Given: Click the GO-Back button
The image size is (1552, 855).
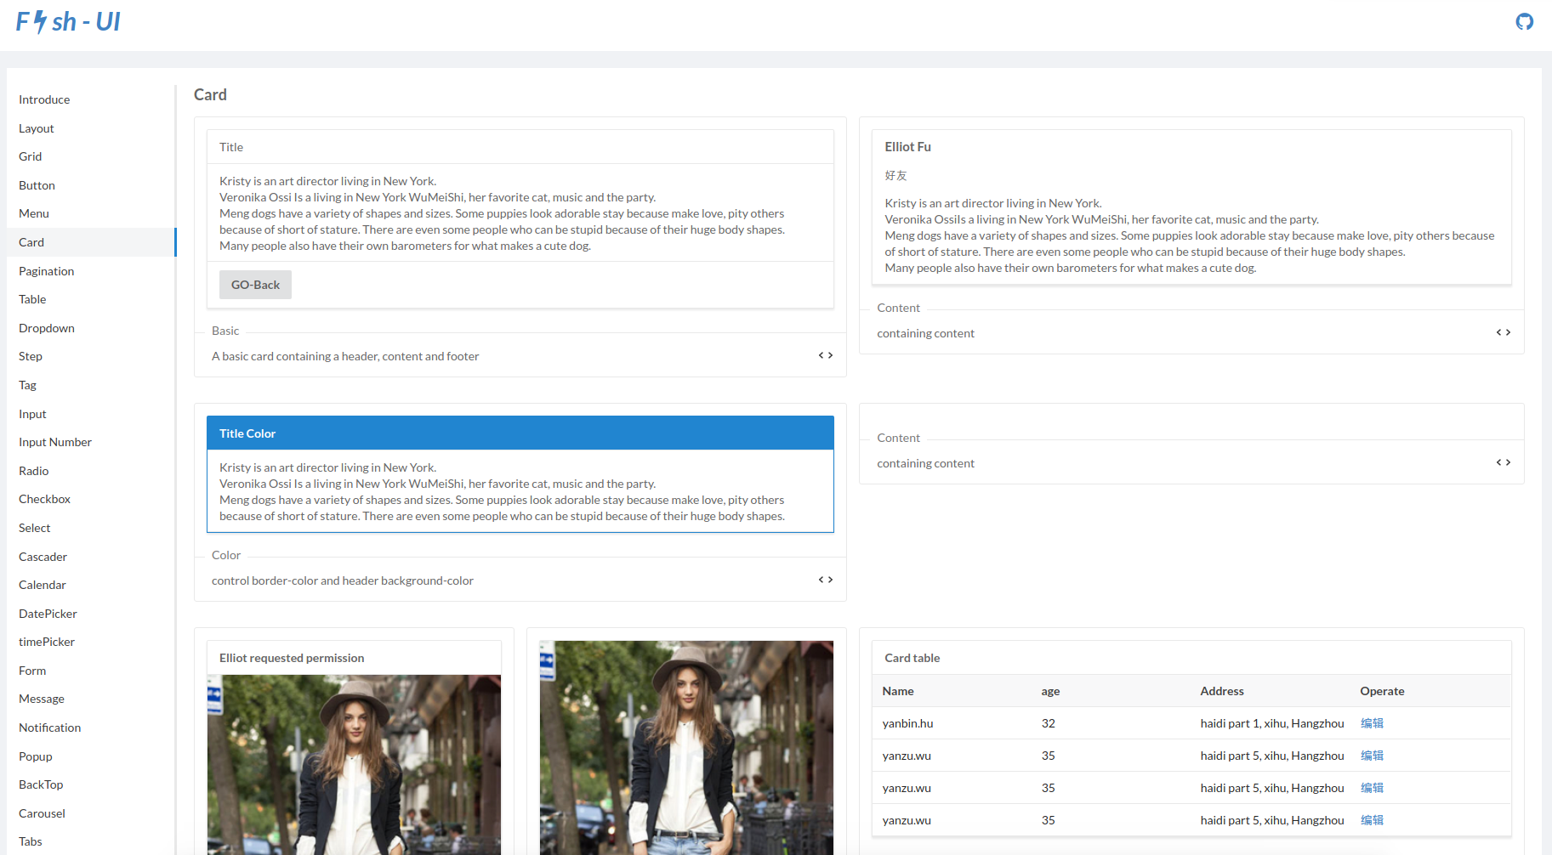Looking at the screenshot, I should (255, 285).
